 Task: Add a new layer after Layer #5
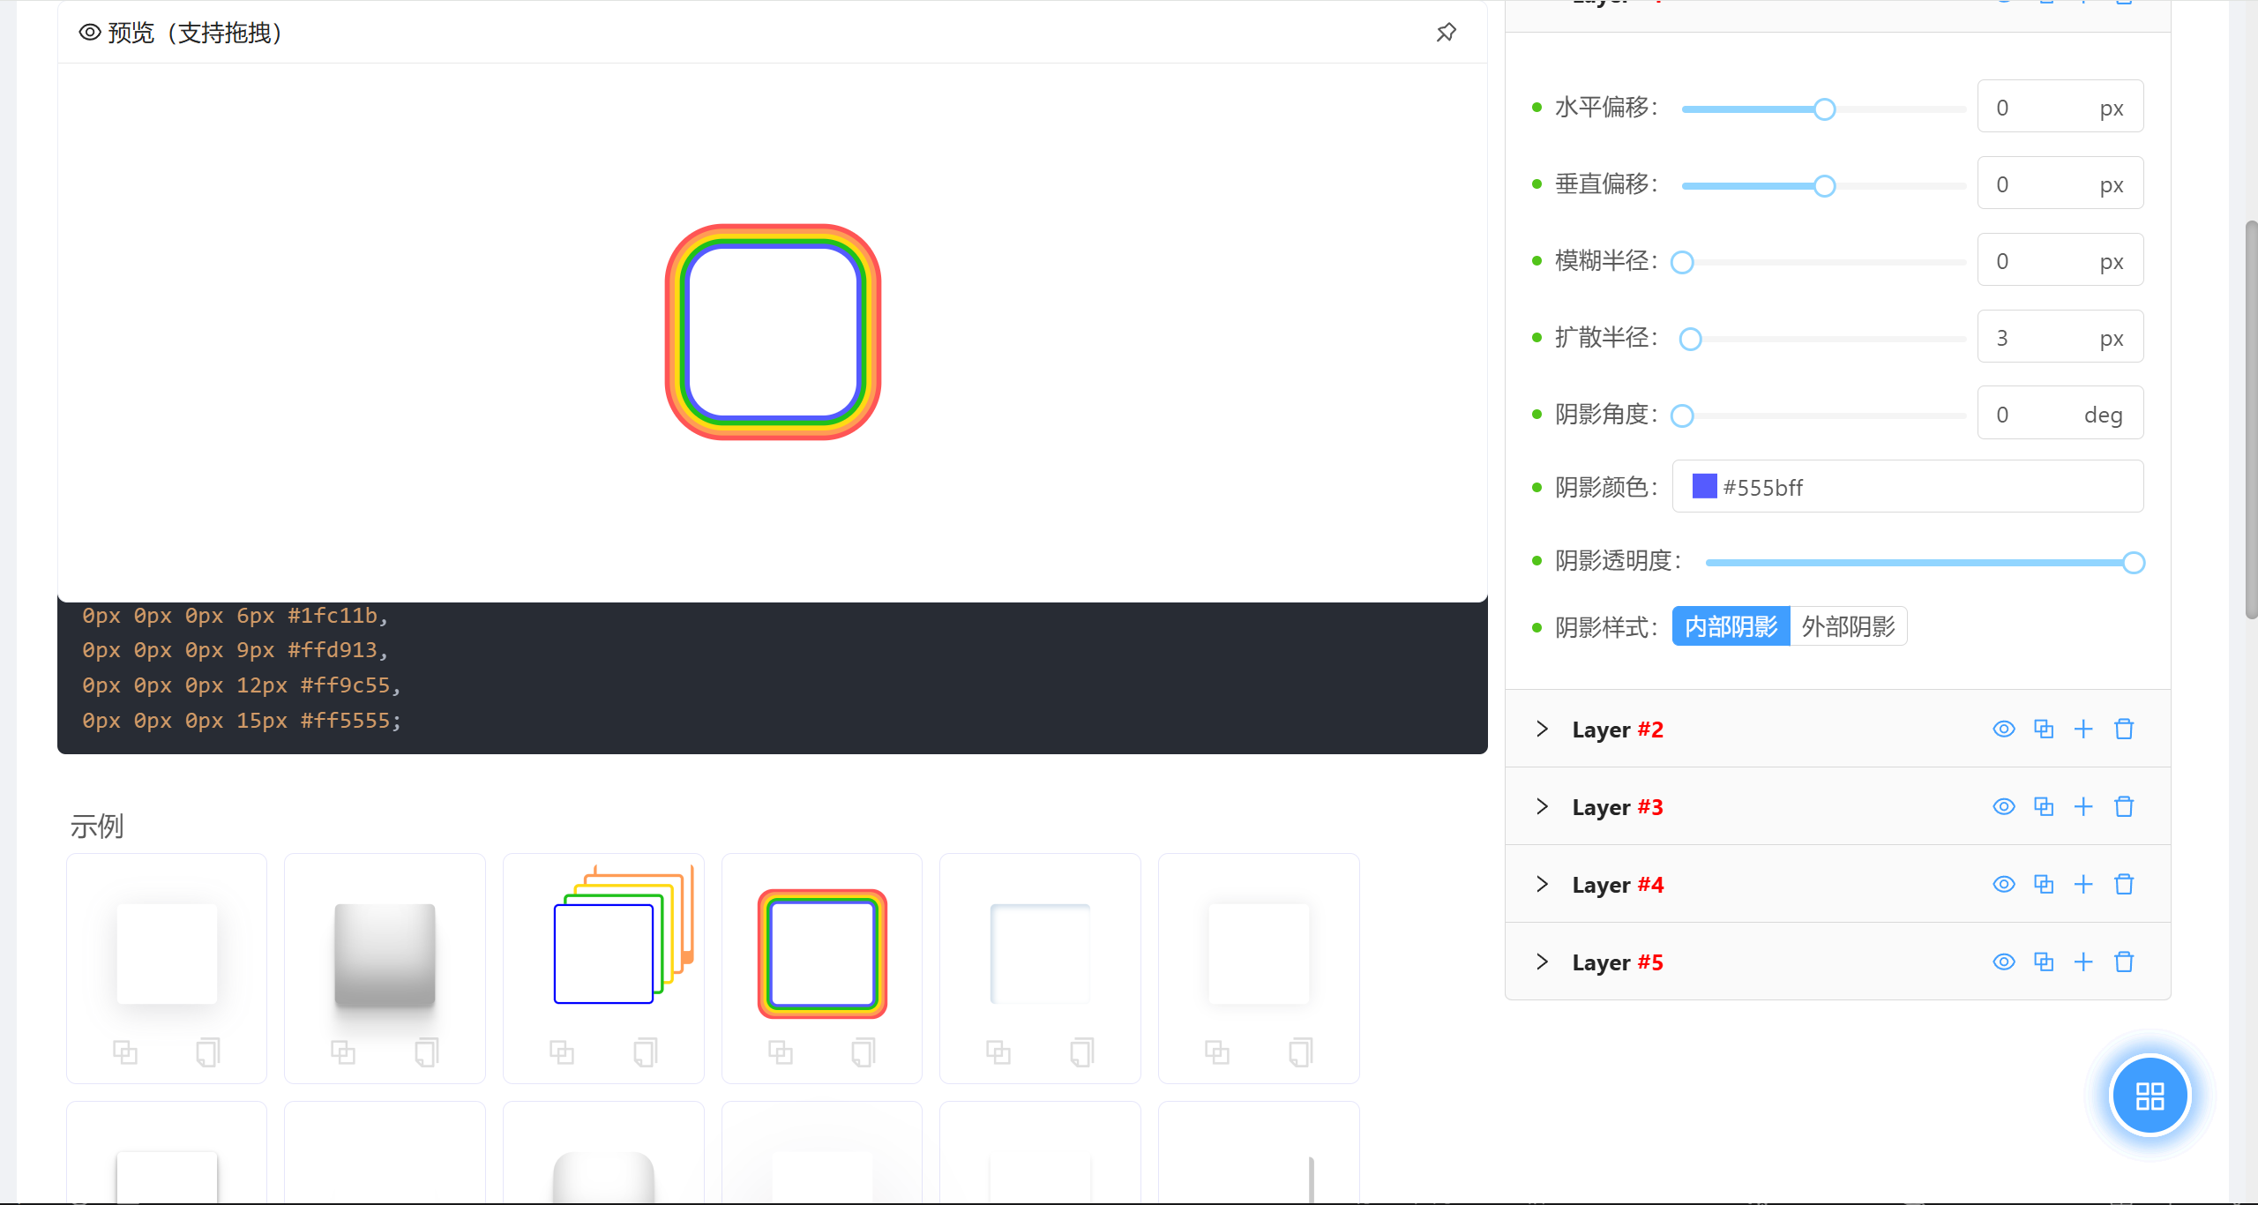2083,962
